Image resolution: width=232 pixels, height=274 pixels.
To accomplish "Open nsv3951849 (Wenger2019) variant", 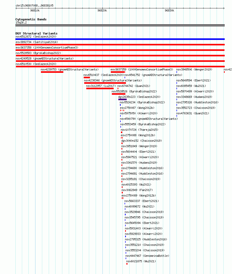I will (139, 146).
